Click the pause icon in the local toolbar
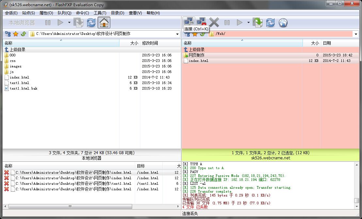Image resolution: width=362 pixels, height=219 pixels. point(48,22)
